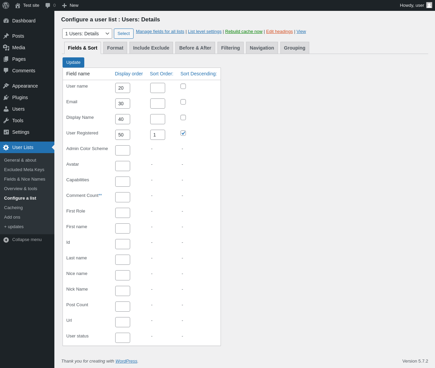Switch to the Include Exclude tab

click(x=151, y=48)
